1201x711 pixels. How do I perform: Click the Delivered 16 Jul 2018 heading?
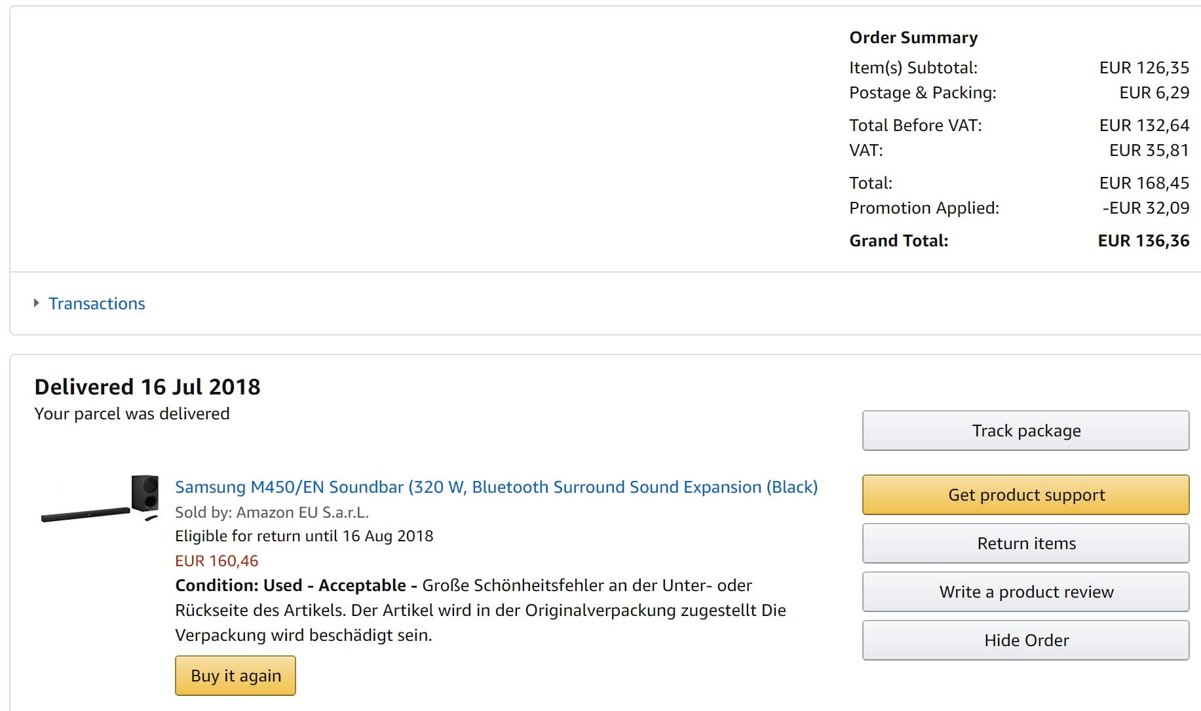click(x=147, y=387)
